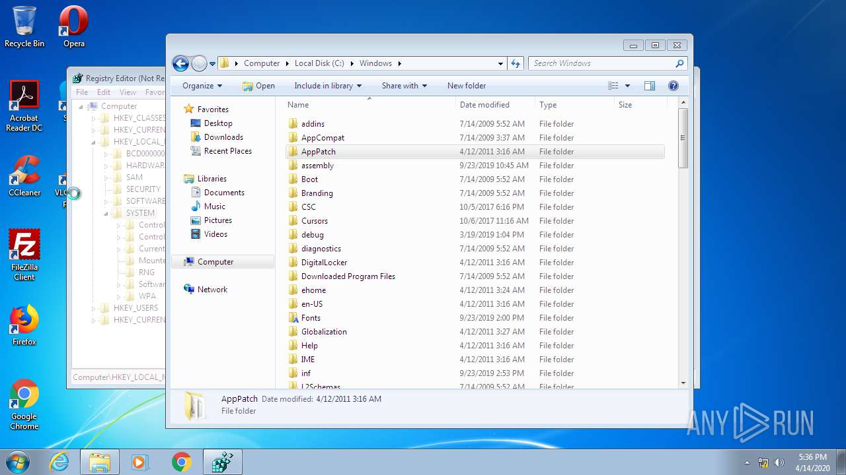
Task: Open the Organize menu
Action: pos(202,86)
